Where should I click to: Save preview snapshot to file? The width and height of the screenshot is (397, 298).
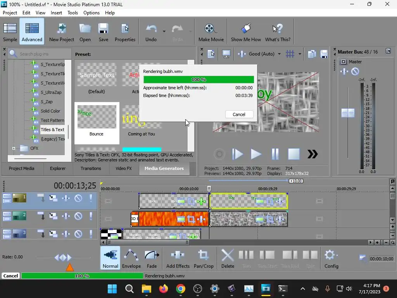[324, 54]
